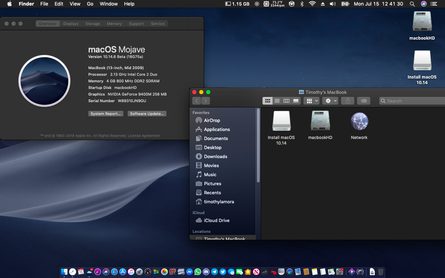Click the Finder sidebar scrollbar

[x=258, y=145]
